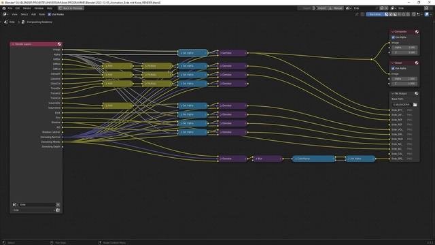Toggle the pin node tree icon
The width and height of the screenshot is (435, 245).
pyautogui.click(x=357, y=14)
